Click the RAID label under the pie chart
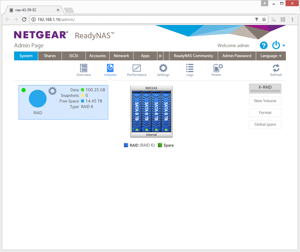 tap(38, 113)
